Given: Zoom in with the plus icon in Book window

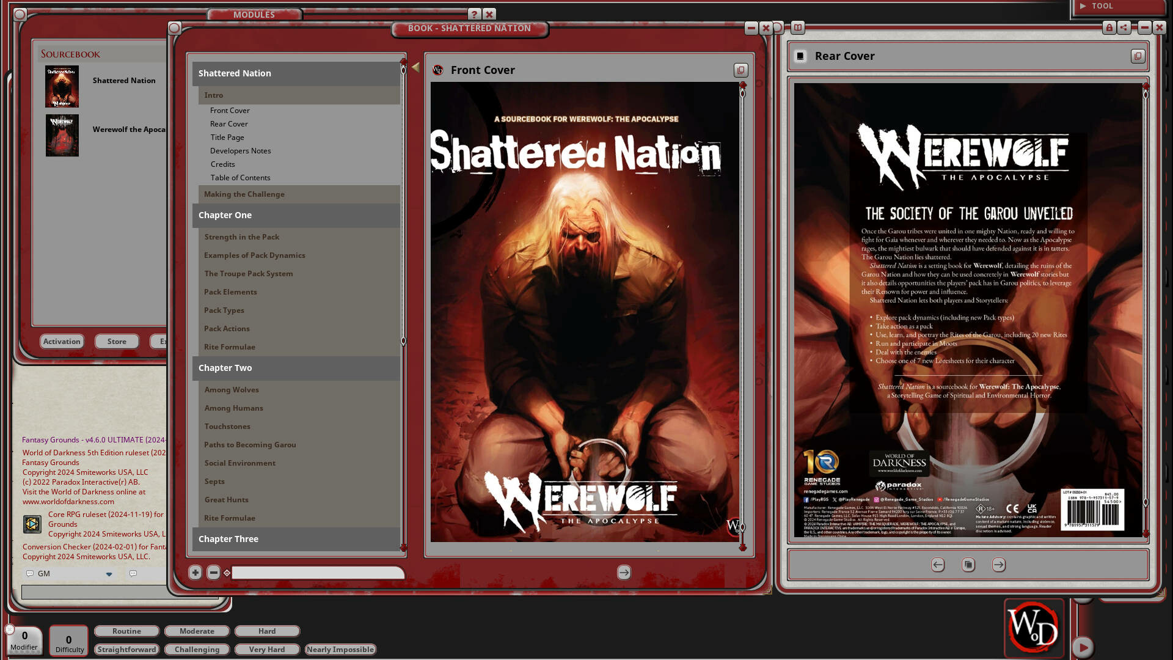Looking at the screenshot, I should tap(195, 573).
